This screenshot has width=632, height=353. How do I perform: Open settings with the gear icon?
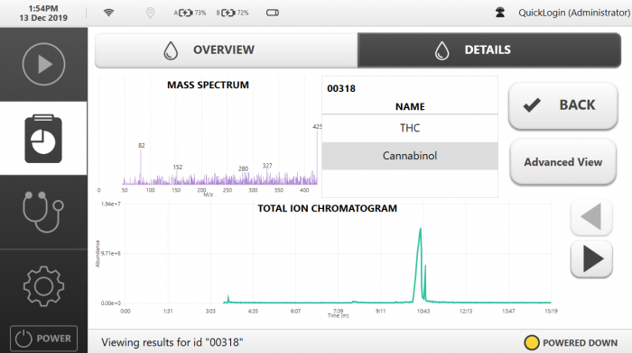[43, 286]
